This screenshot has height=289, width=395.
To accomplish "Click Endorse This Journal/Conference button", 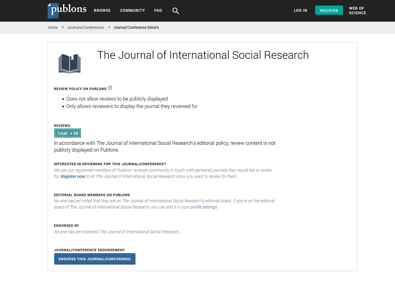I will (x=95, y=259).
